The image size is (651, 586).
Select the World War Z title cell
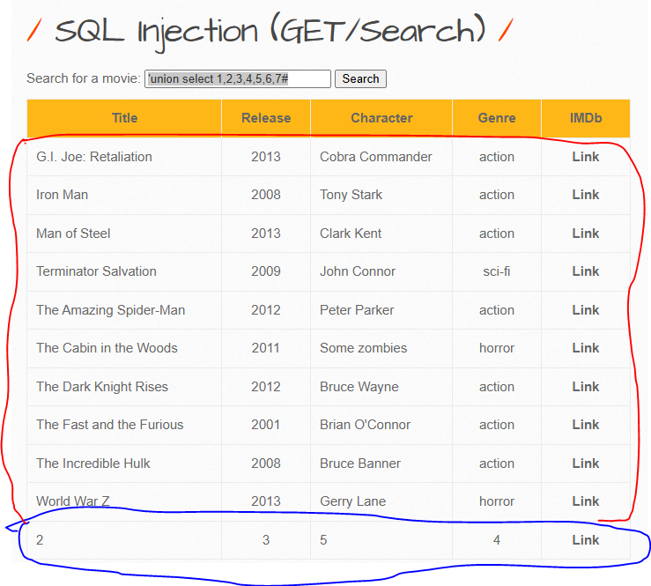pos(124,501)
